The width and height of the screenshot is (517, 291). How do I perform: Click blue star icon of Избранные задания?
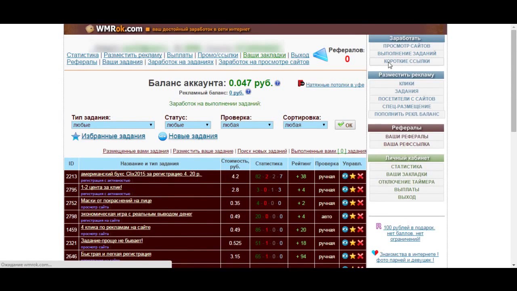pyautogui.click(x=76, y=136)
